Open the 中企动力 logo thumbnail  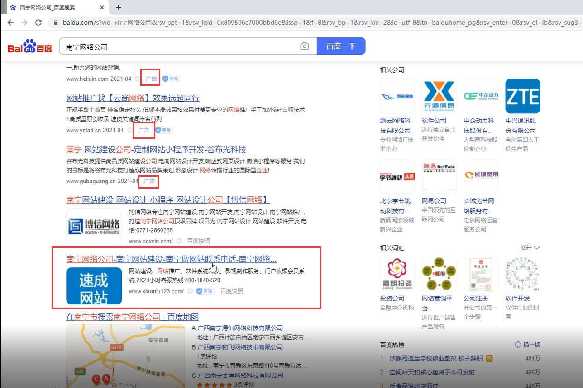pyautogui.click(x=481, y=96)
